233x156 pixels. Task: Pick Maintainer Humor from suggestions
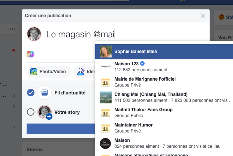pyautogui.click(x=164, y=128)
